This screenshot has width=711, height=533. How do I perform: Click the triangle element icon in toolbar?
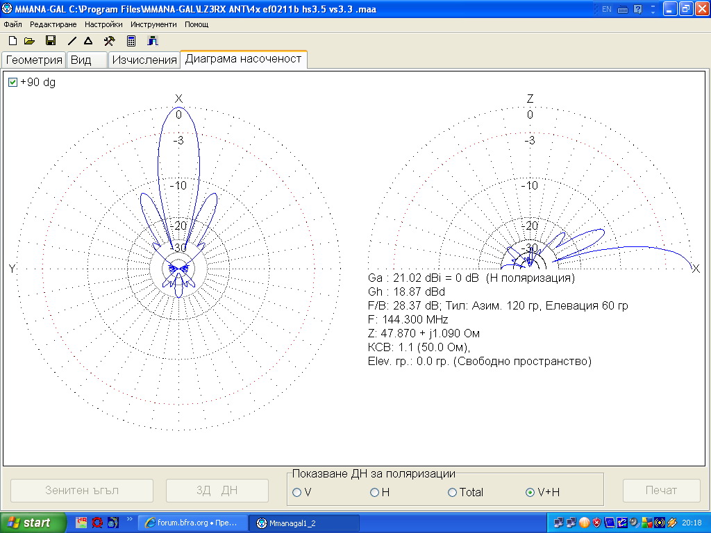88,41
